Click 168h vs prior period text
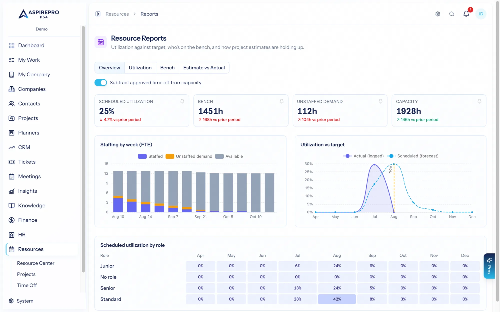Image resolution: width=500 pixels, height=312 pixels. [x=221, y=120]
